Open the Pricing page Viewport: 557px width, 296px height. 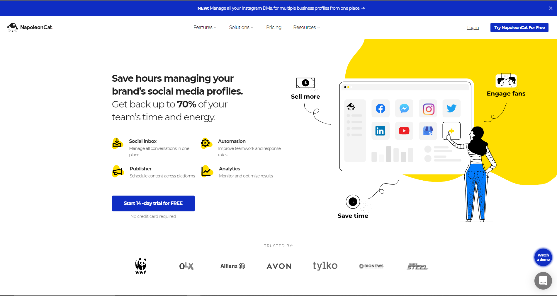point(274,27)
